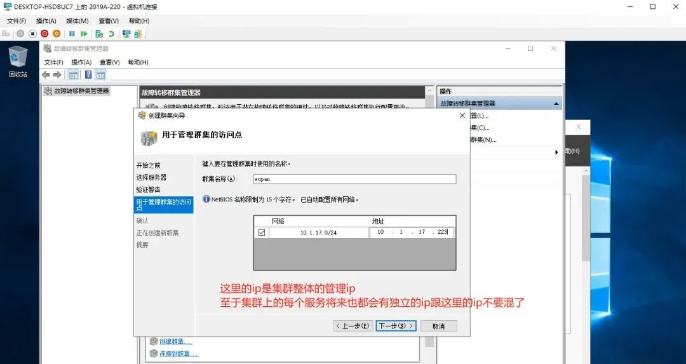Click the 下一步(N) button

point(396,326)
